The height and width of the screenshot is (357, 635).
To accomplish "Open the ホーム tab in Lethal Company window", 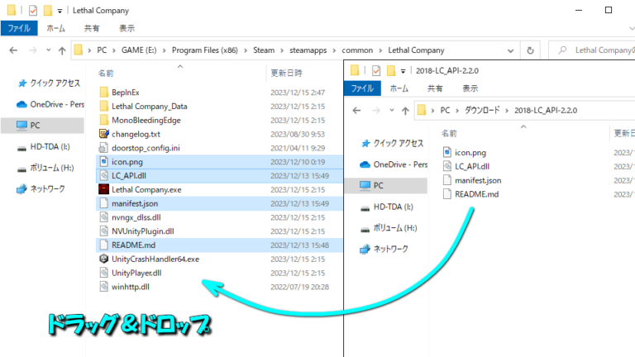I will [55, 28].
